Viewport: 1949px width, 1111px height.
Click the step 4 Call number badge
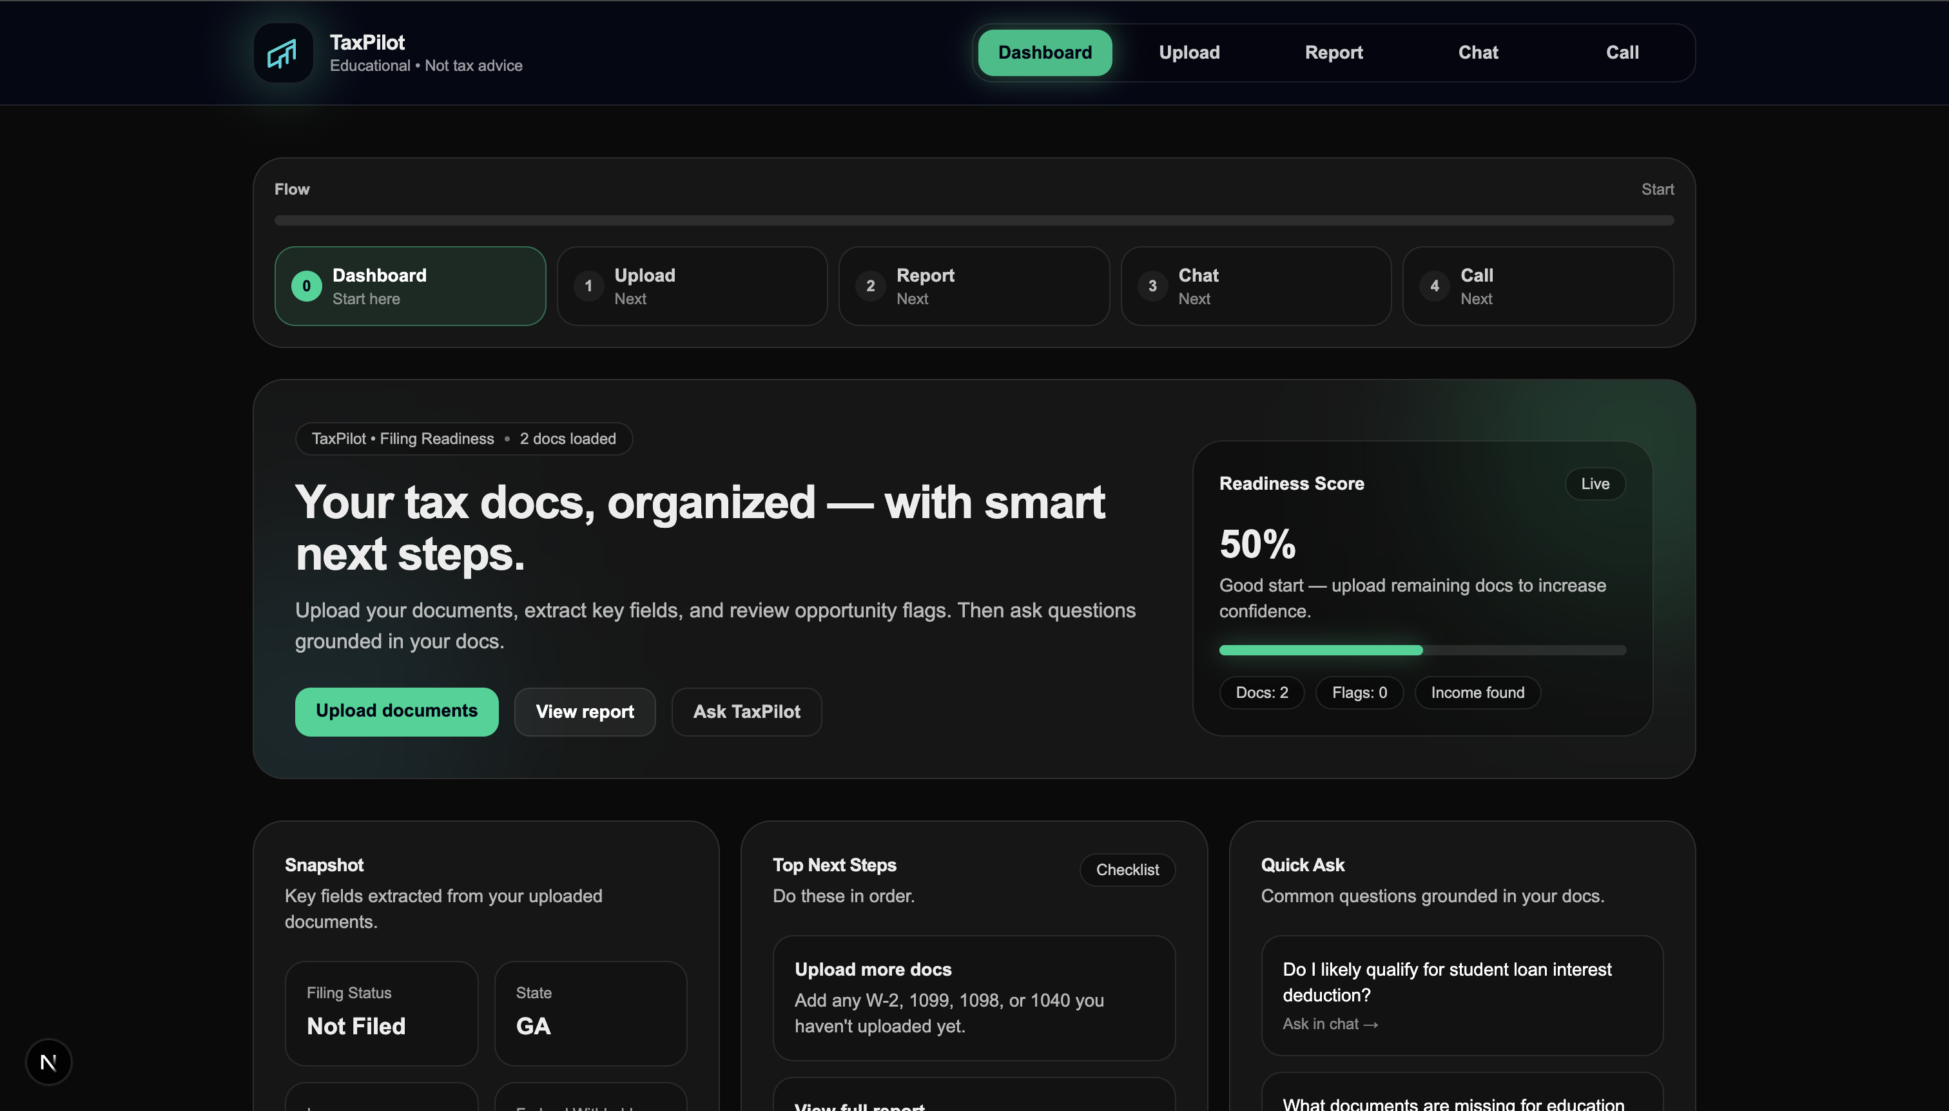click(x=1434, y=286)
